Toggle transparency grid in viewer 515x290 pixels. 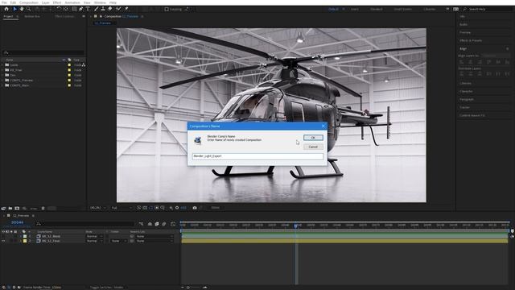pos(145,208)
